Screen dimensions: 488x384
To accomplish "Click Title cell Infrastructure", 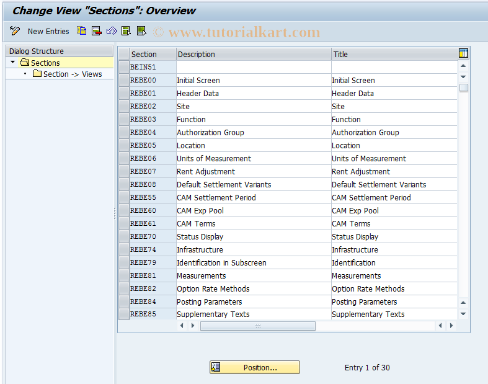I will (x=394, y=251).
